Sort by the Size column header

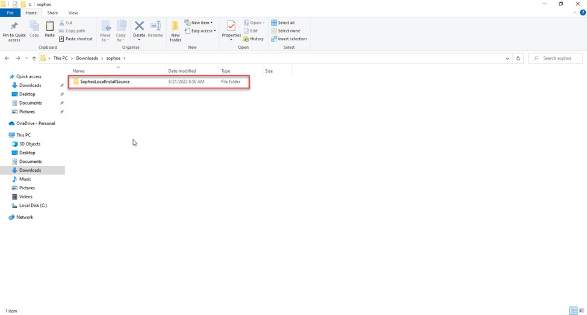[x=278, y=70]
